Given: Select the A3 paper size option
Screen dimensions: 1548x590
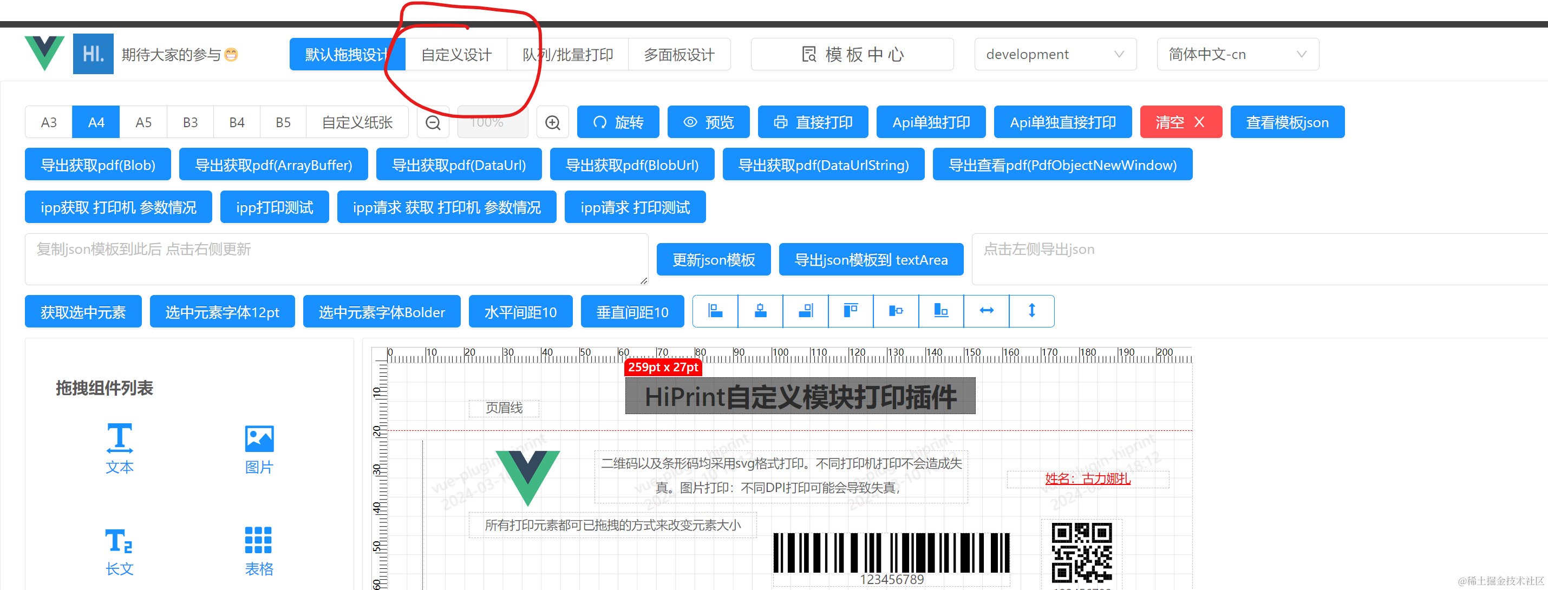Looking at the screenshot, I should point(49,122).
